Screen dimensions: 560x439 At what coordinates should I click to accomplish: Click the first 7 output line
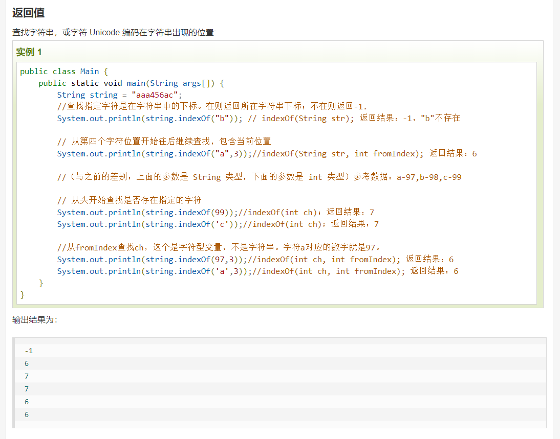[x=27, y=376]
